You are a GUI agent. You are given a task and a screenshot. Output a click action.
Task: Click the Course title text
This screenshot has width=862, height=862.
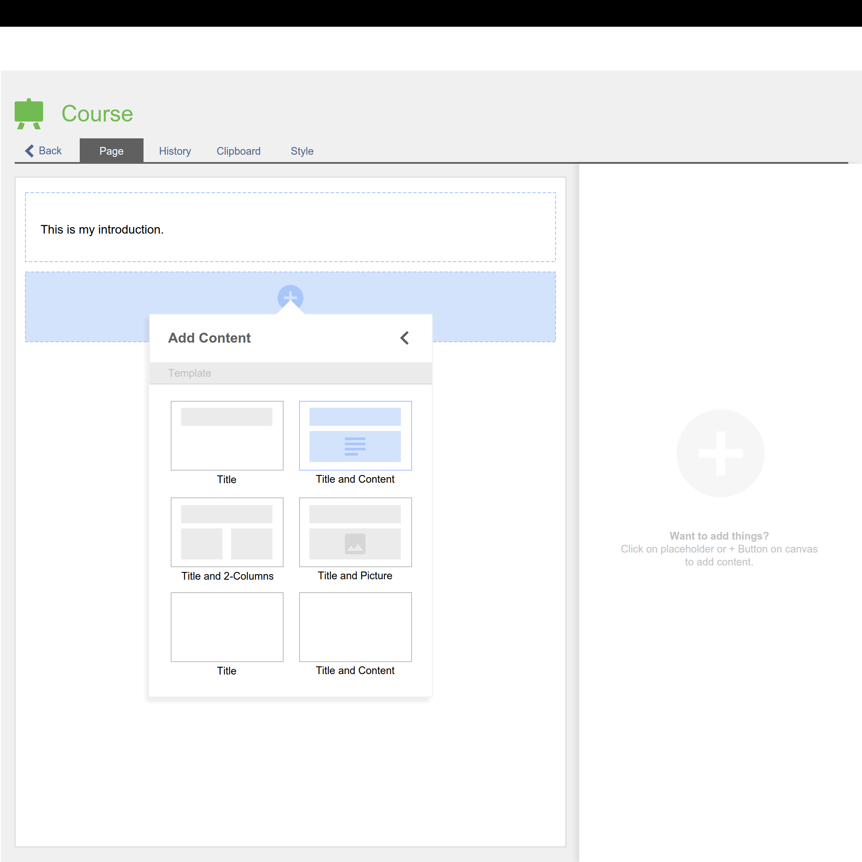pyautogui.click(x=97, y=113)
